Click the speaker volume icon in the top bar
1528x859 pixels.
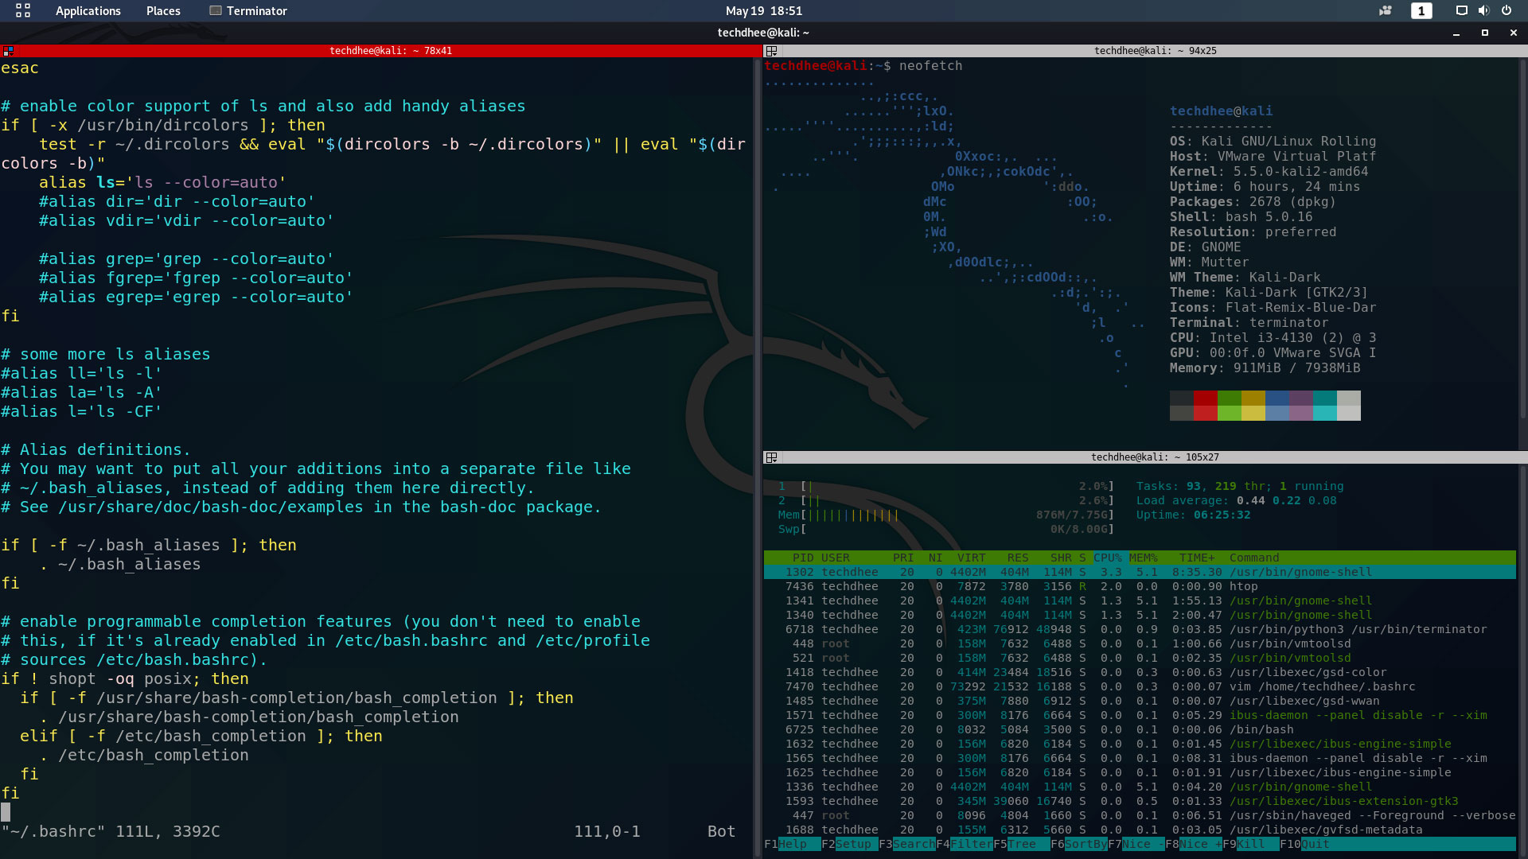1485,11
